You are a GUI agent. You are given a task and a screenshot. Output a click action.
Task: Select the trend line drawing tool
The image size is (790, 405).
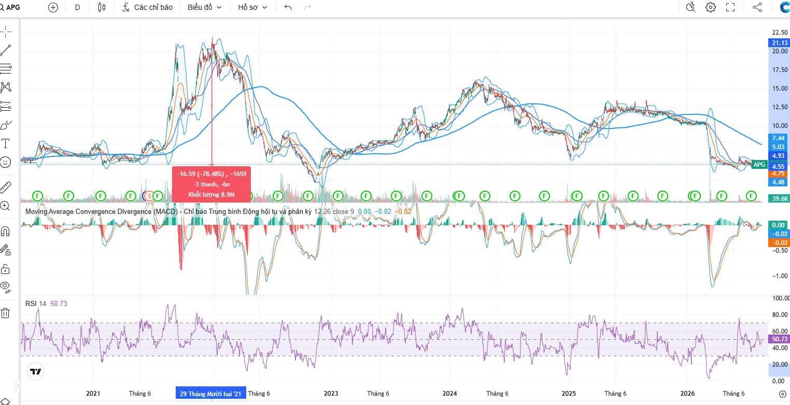pos(5,50)
